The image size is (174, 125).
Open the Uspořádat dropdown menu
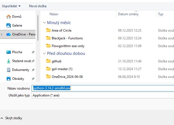tap(11, 6)
